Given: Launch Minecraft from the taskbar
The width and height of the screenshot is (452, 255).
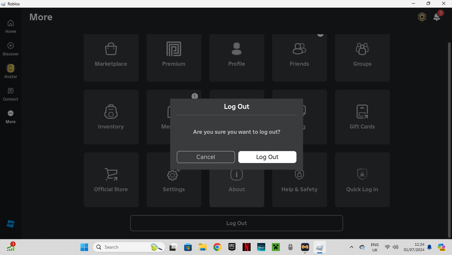Looking at the screenshot, I should (276, 247).
